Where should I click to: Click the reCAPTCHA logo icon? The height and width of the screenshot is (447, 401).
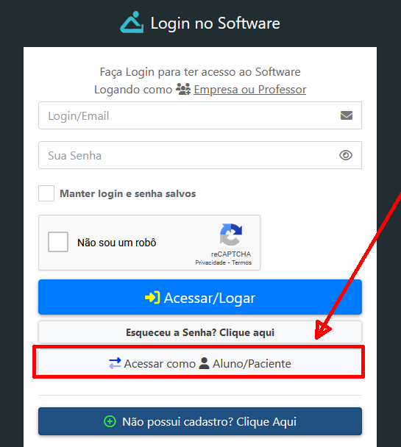[x=231, y=235]
